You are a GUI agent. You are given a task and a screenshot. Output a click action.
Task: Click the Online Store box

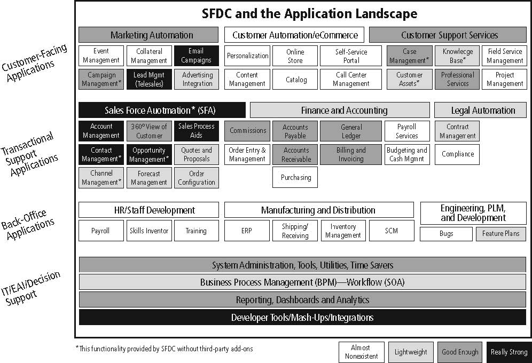[x=295, y=56]
